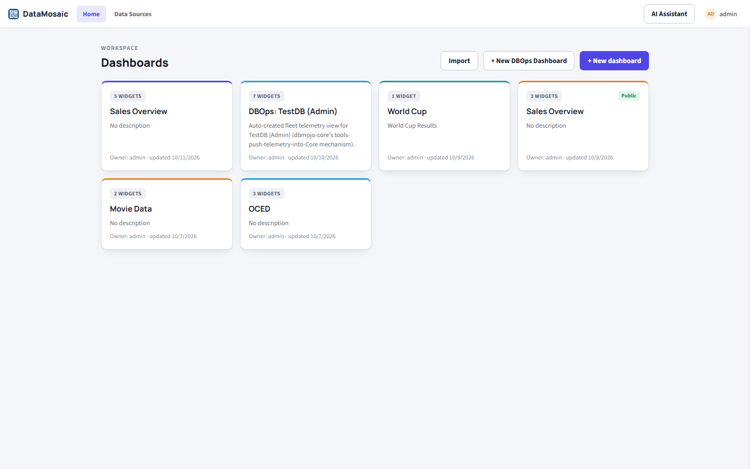Click the Auto-created fleet telemetry description
This screenshot has height=469, width=750.
tap(302, 135)
